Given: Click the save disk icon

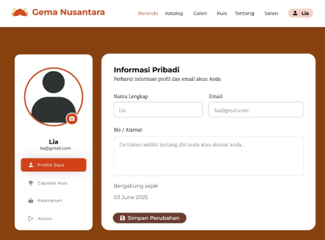Looking at the screenshot, I should (x=123, y=218).
